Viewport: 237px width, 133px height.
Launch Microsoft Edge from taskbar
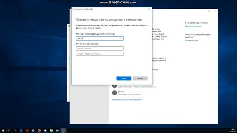21,130
